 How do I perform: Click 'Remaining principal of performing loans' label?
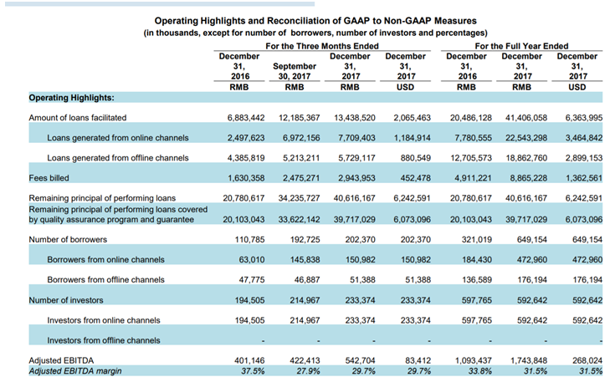tap(102, 198)
